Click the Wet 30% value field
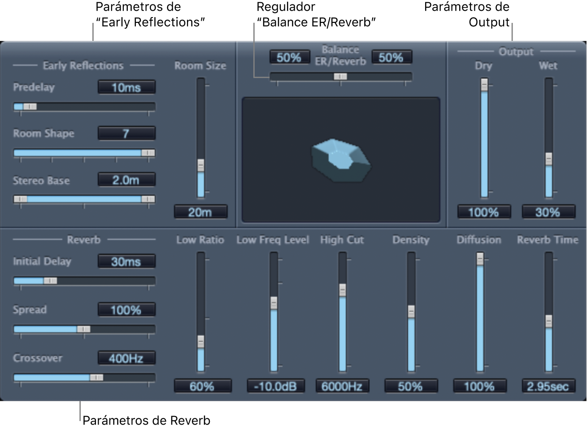 tap(548, 212)
